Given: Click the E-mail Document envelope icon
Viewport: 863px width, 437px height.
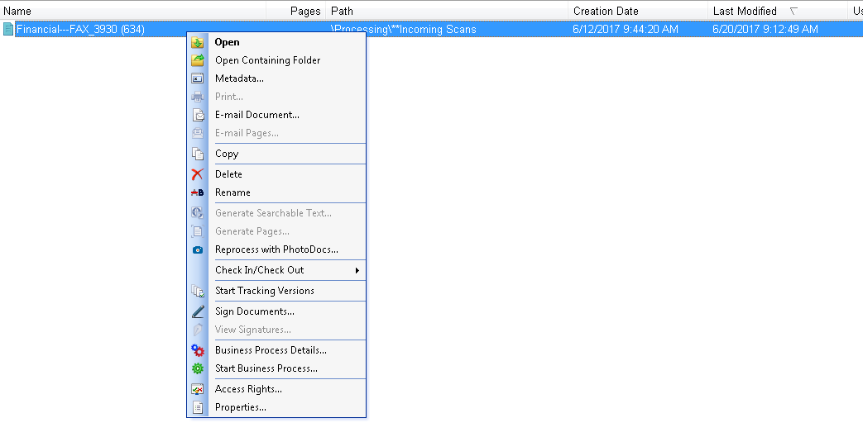Looking at the screenshot, I should click(x=198, y=115).
